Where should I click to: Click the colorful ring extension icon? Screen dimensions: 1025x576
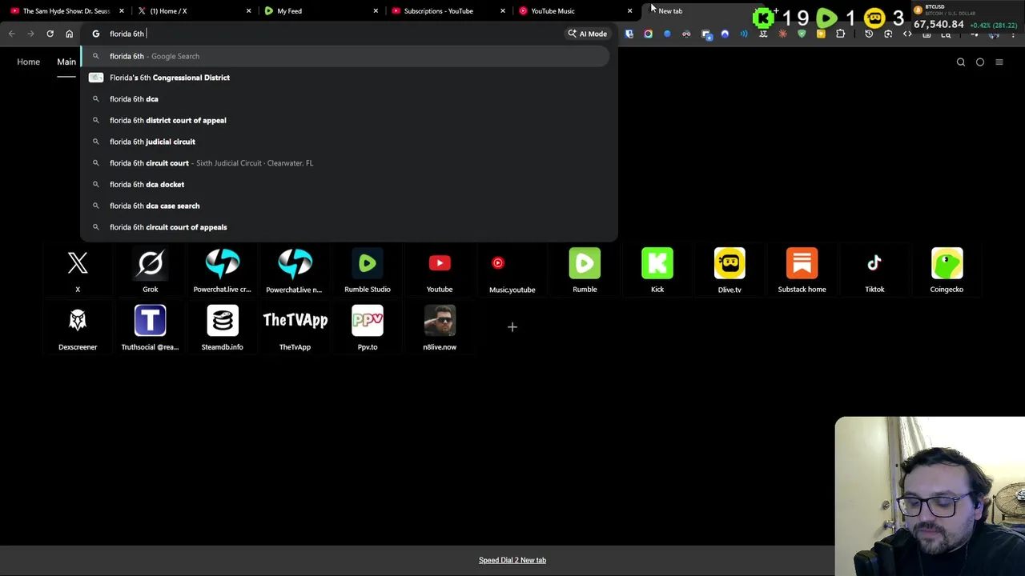point(648,34)
